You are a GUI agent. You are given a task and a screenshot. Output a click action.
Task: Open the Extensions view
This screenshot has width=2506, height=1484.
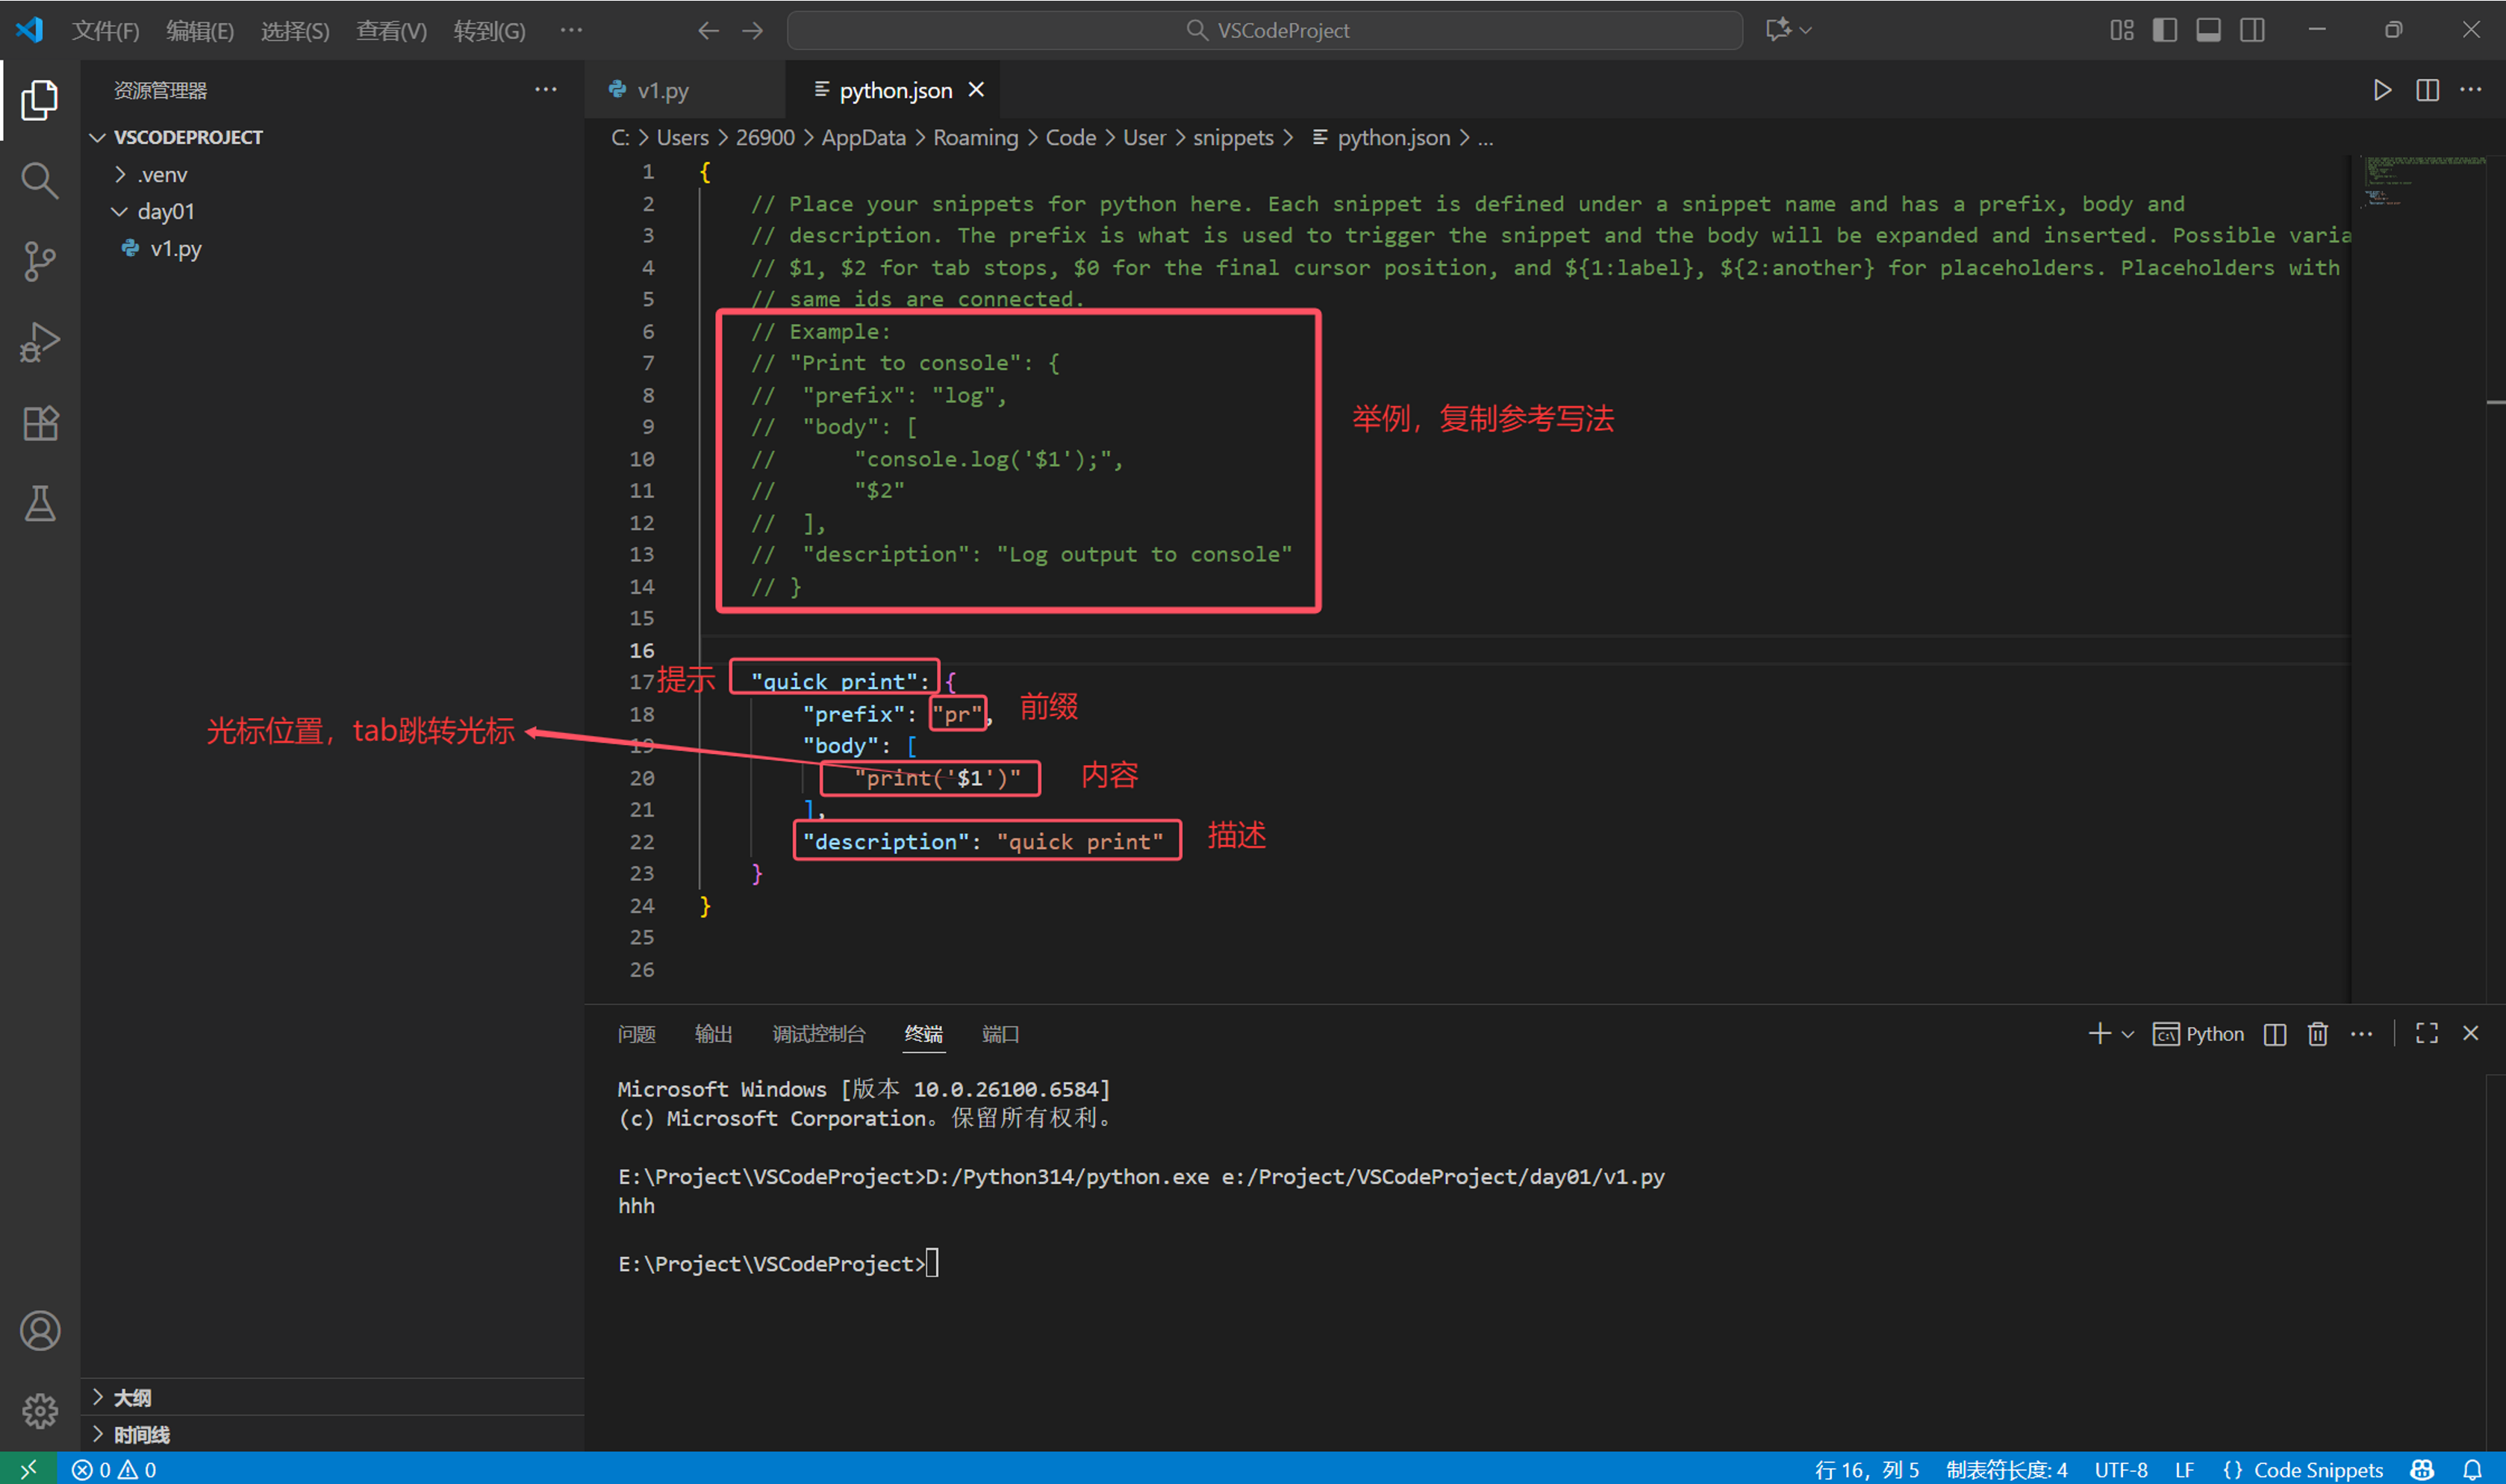coord(39,422)
